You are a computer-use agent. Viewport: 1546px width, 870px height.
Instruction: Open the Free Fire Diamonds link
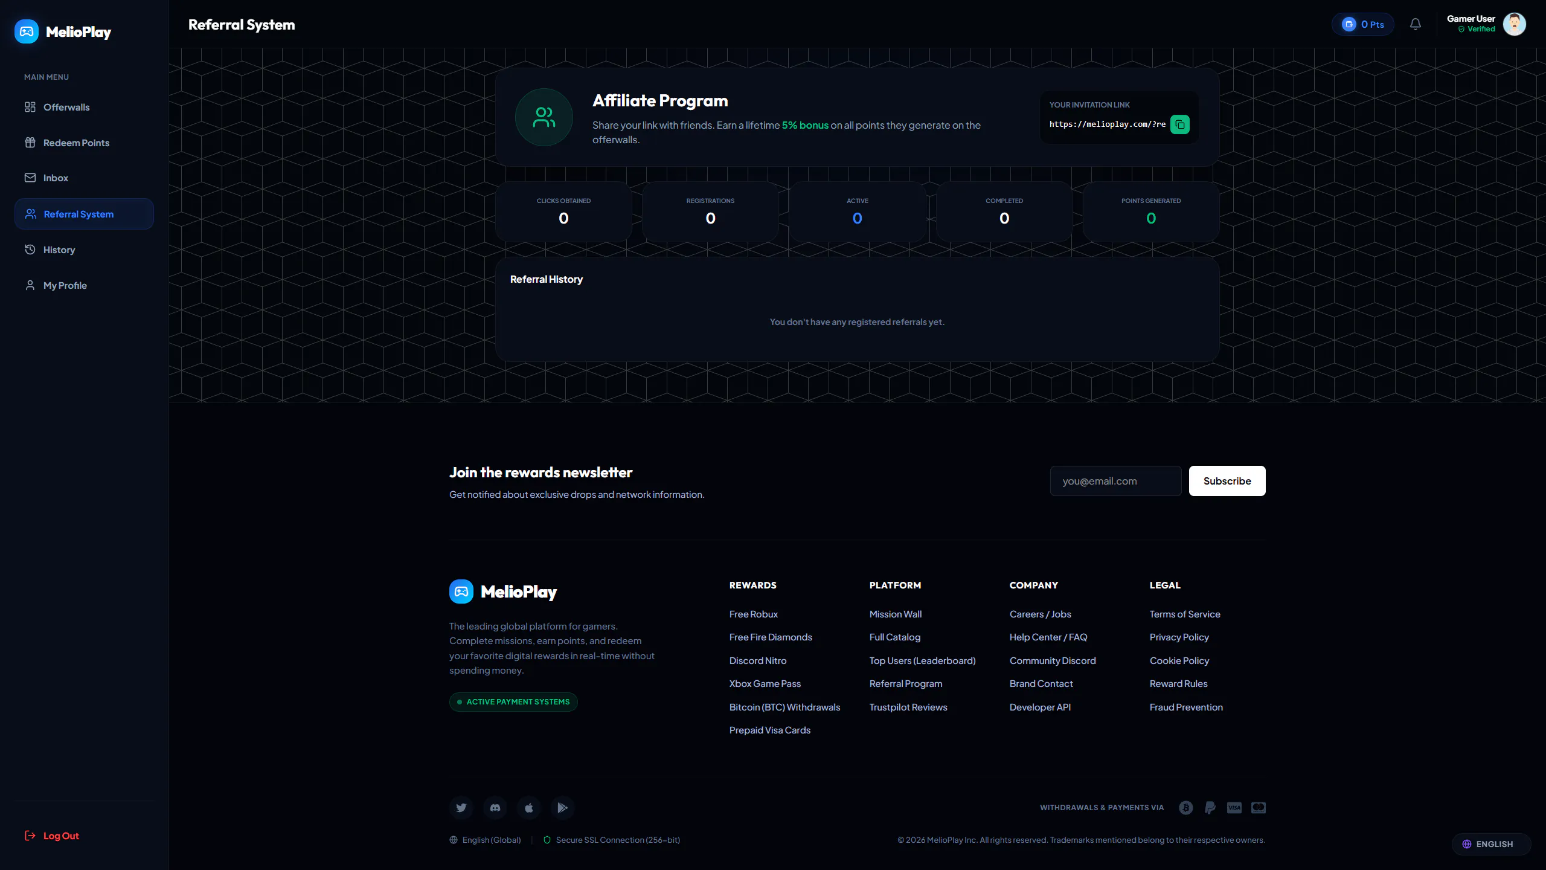pos(771,637)
